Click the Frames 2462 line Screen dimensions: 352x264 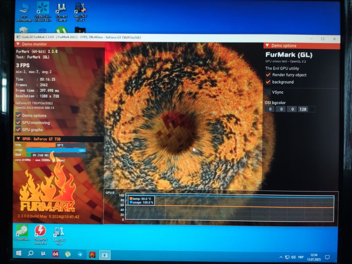32,85
